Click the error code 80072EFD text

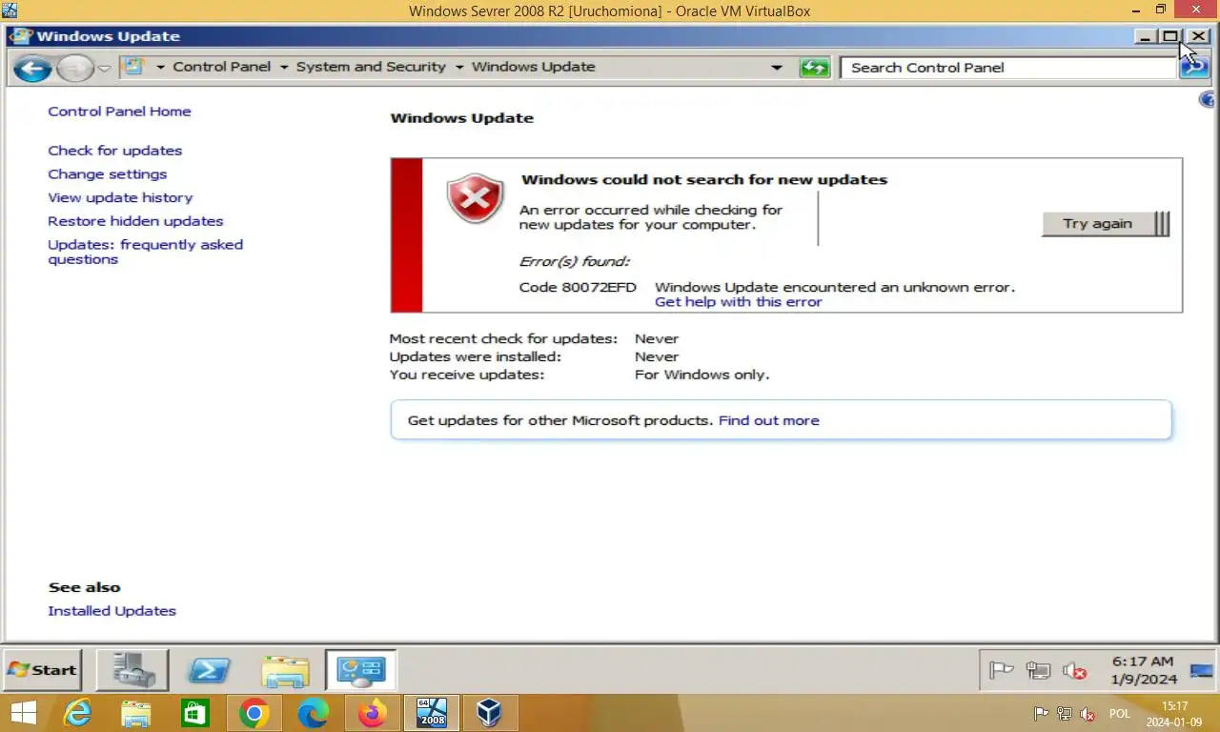[x=578, y=287]
